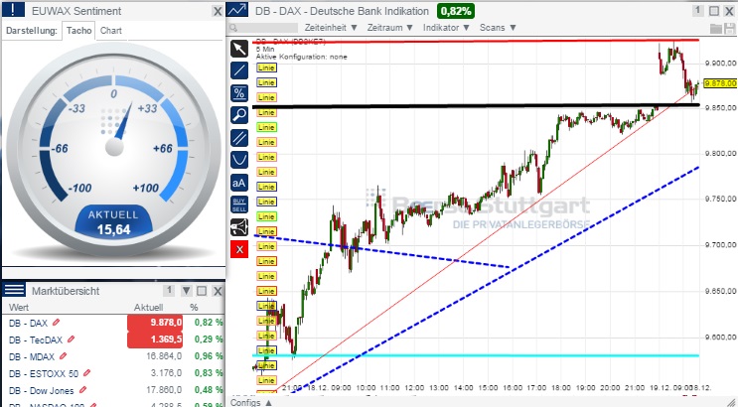The height and width of the screenshot is (407, 738).
Task: Click the red X delete-drawings tool
Action: tap(239, 249)
